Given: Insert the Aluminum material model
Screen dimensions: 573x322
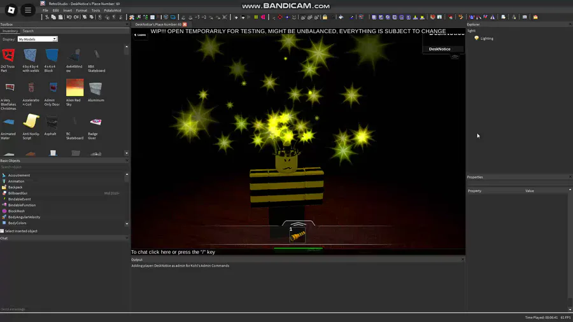Looking at the screenshot, I should pos(95,92).
